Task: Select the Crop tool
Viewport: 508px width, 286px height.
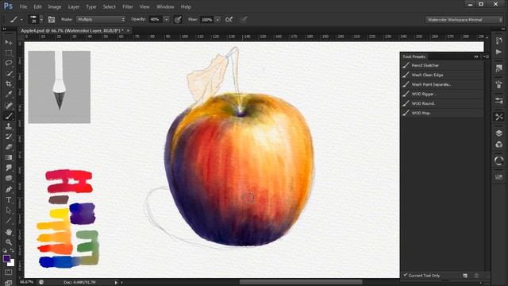Action: [9, 84]
